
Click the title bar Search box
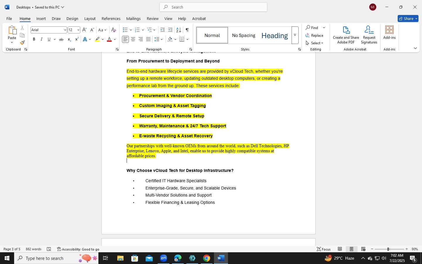213,7
